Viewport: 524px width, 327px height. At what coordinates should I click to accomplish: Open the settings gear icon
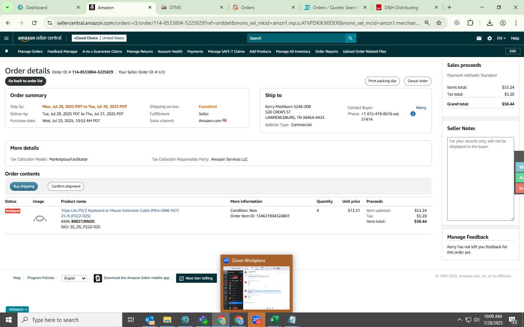point(489,38)
